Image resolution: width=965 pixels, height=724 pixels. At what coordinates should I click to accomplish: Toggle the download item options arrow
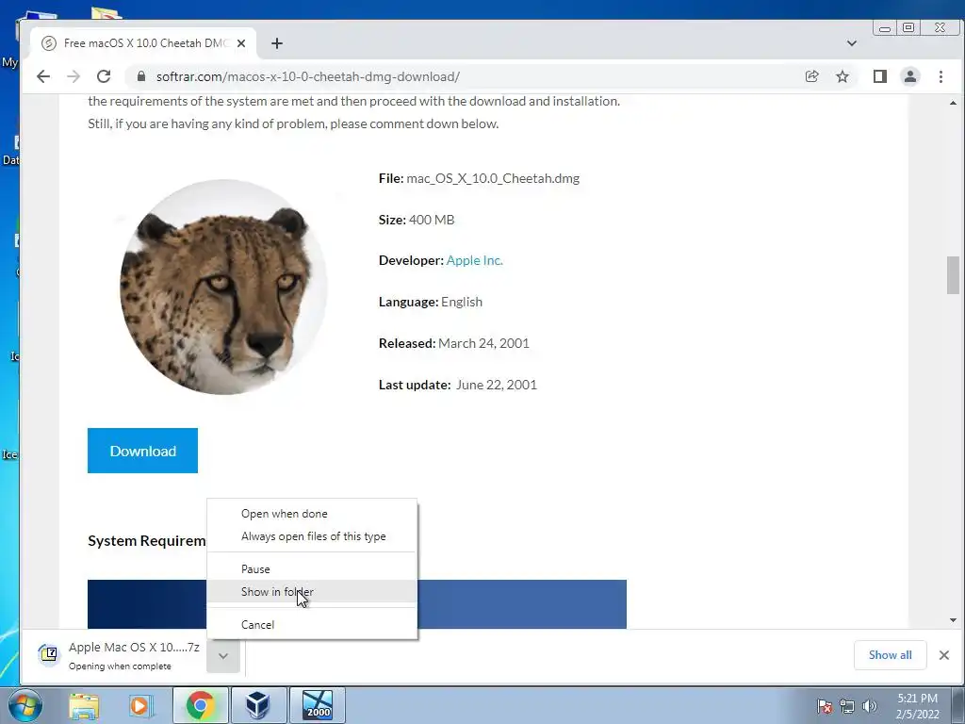[223, 656]
